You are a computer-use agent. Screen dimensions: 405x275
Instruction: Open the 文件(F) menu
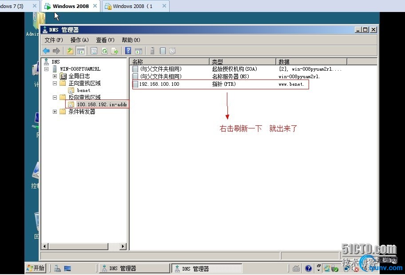(x=54, y=40)
